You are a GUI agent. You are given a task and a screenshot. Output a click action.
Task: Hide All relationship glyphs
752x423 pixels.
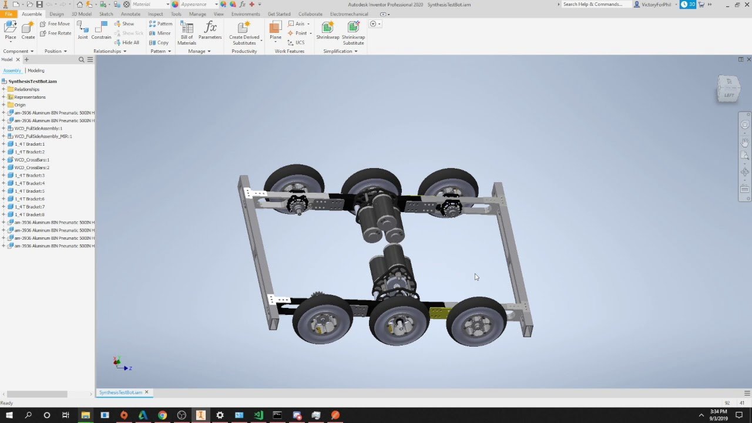click(127, 42)
